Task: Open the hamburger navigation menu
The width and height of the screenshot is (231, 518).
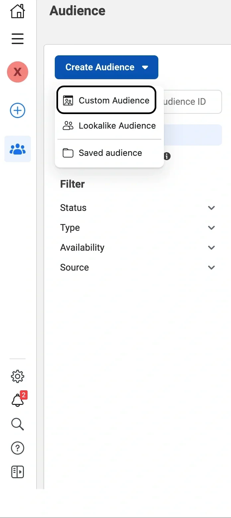Action: pyautogui.click(x=17, y=39)
